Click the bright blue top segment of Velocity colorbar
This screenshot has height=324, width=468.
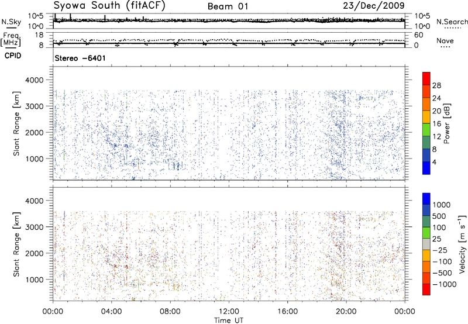[x=426, y=199]
